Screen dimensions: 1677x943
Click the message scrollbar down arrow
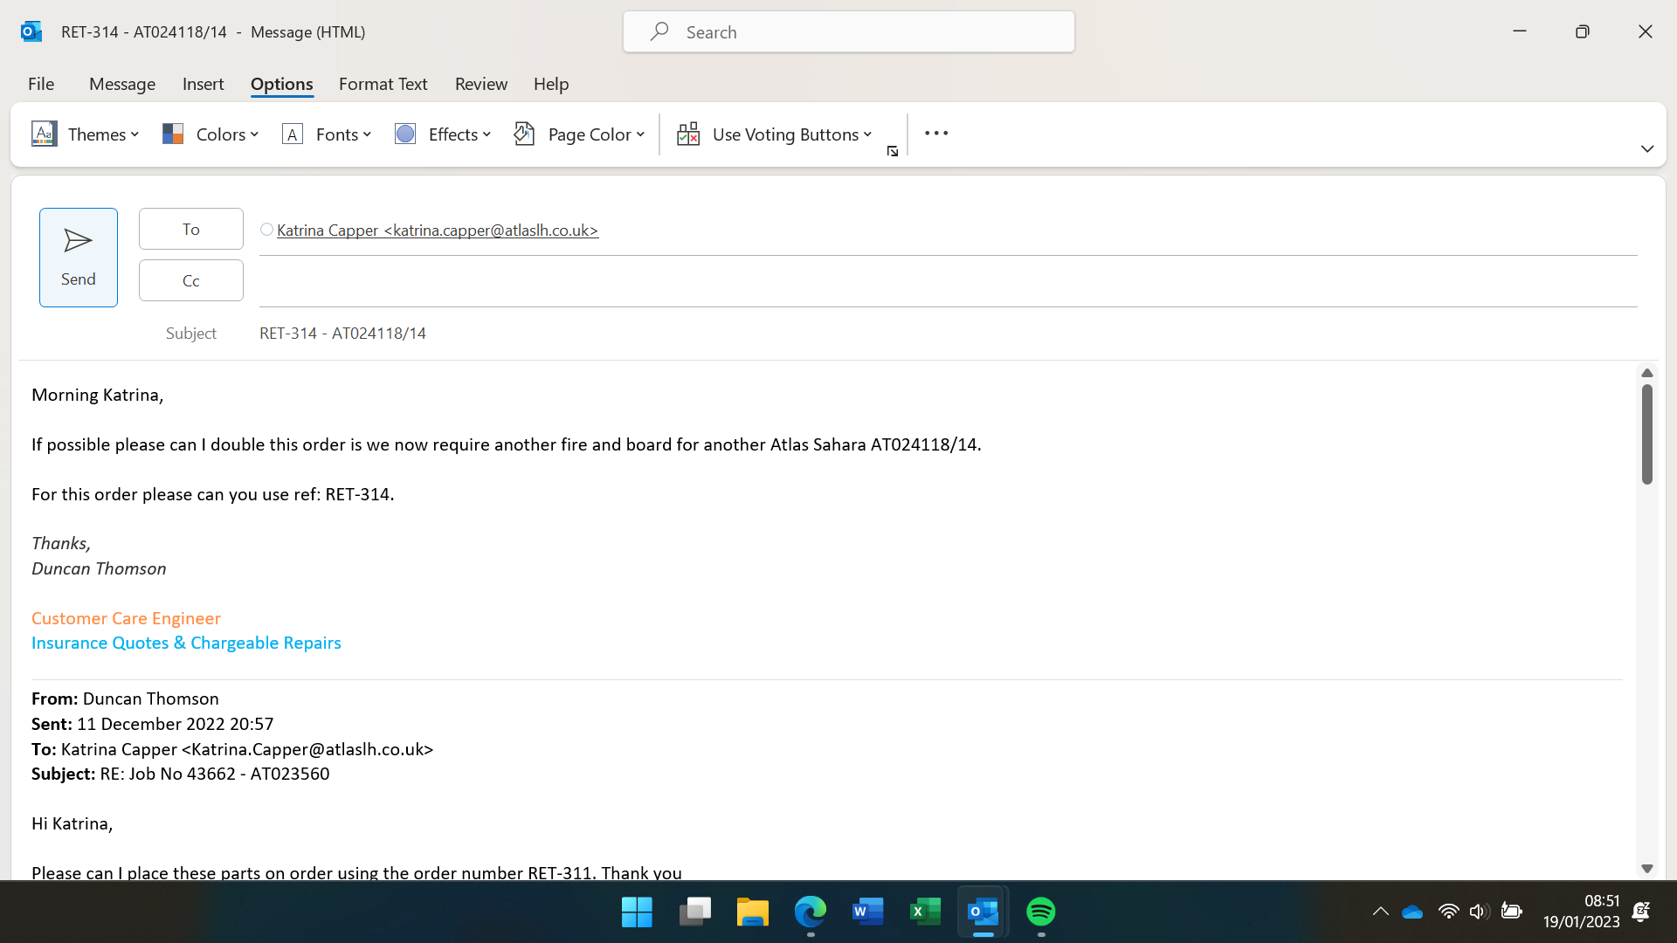pyautogui.click(x=1647, y=869)
